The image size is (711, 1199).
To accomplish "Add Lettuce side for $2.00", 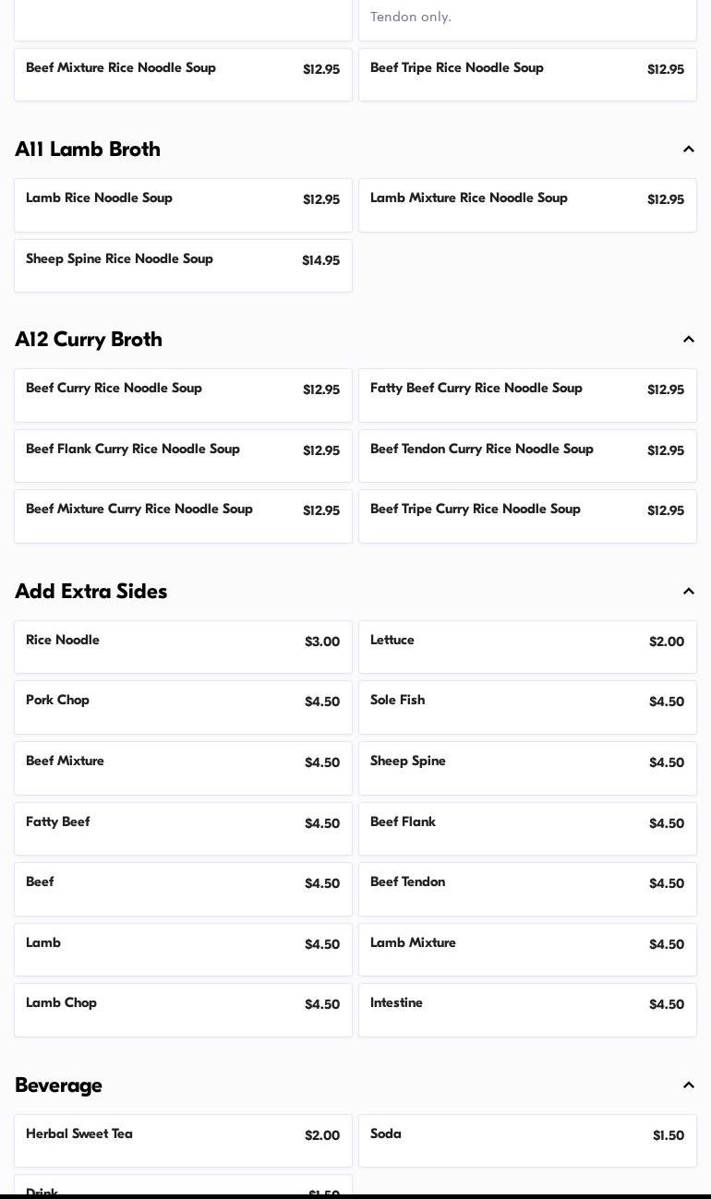I will [x=527, y=647].
